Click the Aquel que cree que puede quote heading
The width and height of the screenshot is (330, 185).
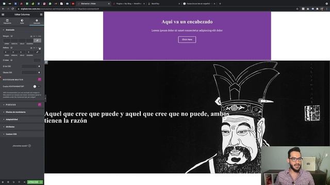click(x=137, y=117)
